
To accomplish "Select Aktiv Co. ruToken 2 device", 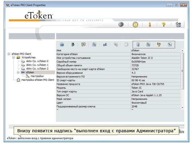I will click(37, 68).
